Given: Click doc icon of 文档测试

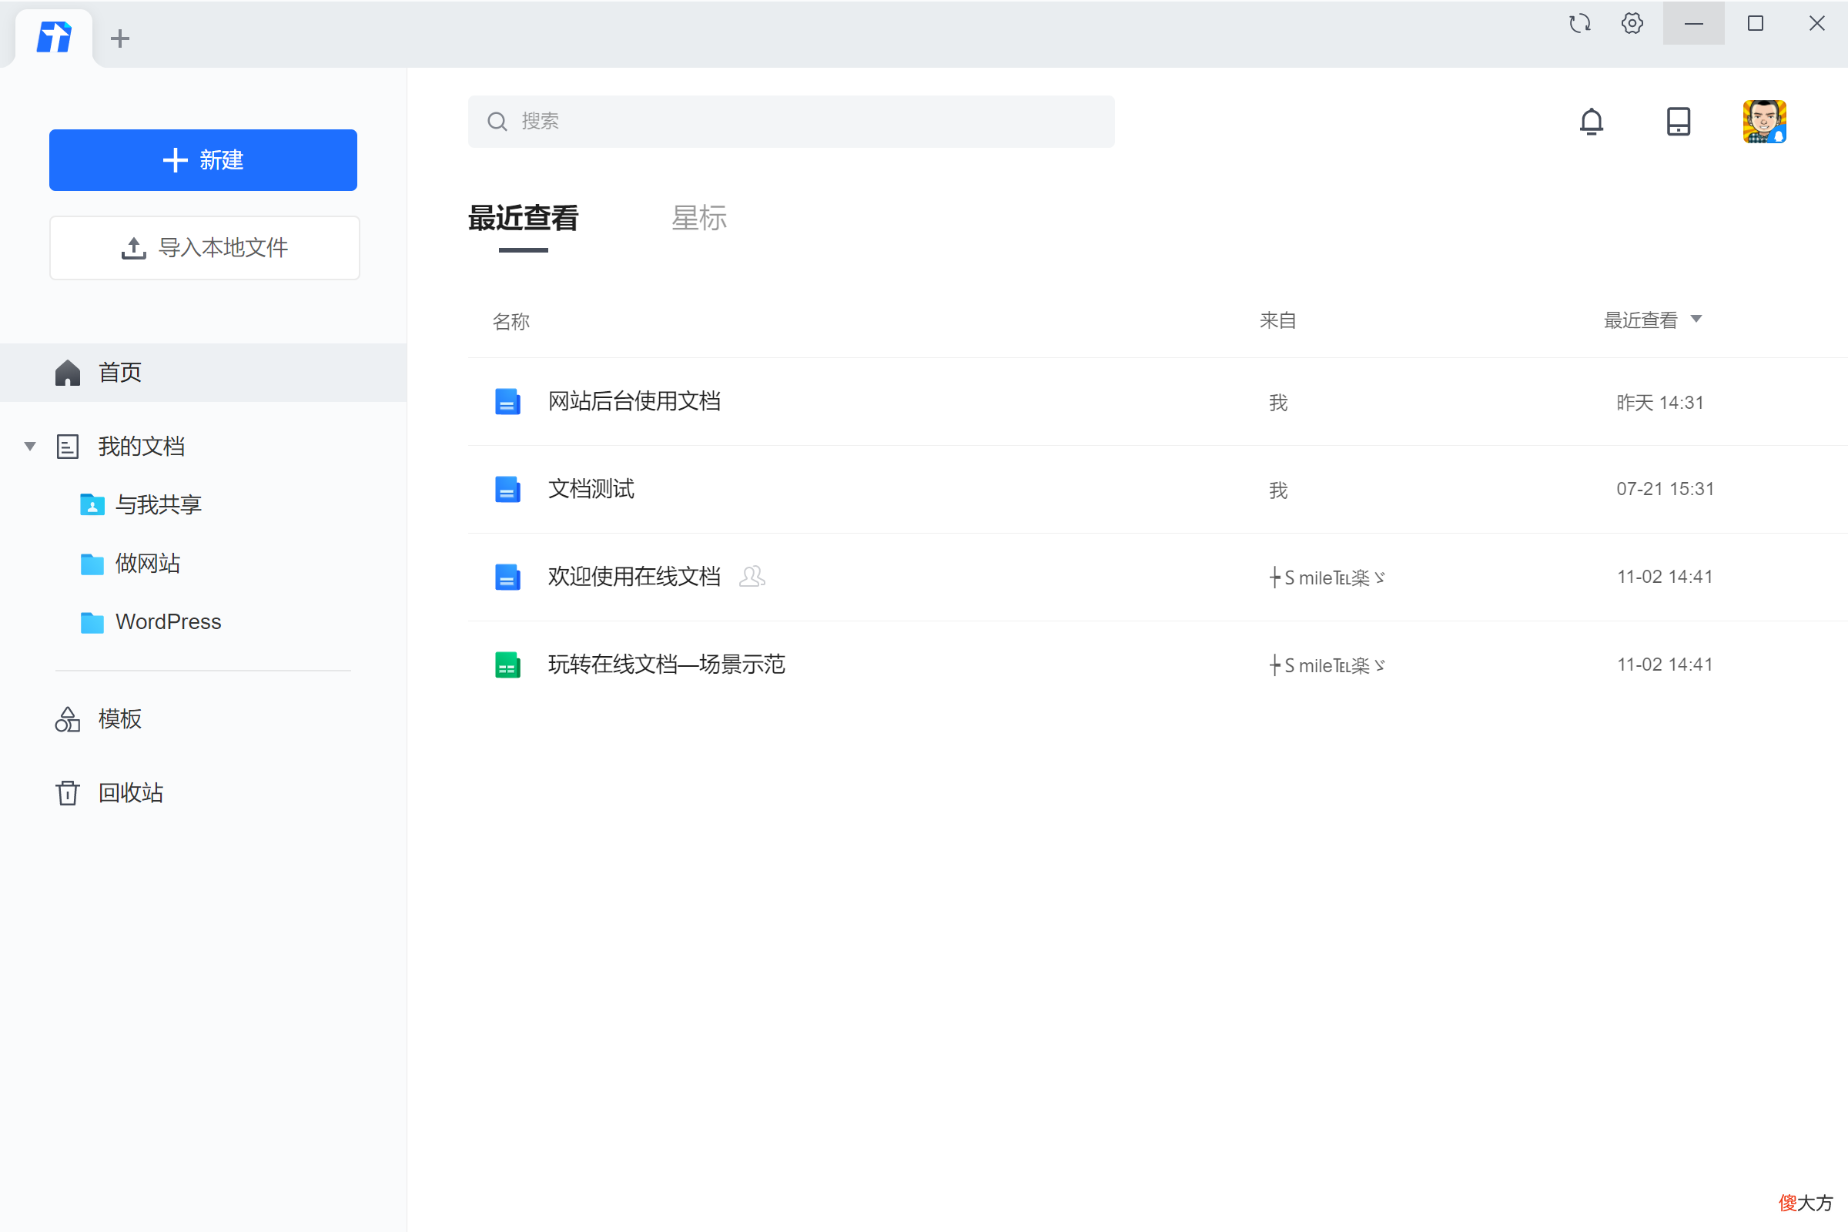Looking at the screenshot, I should 507,490.
